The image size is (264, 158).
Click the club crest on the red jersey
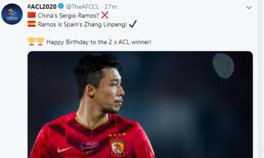tap(117, 146)
